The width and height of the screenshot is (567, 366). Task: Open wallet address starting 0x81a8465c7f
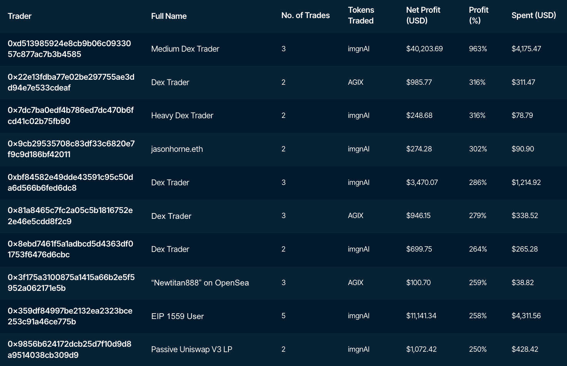click(70, 216)
